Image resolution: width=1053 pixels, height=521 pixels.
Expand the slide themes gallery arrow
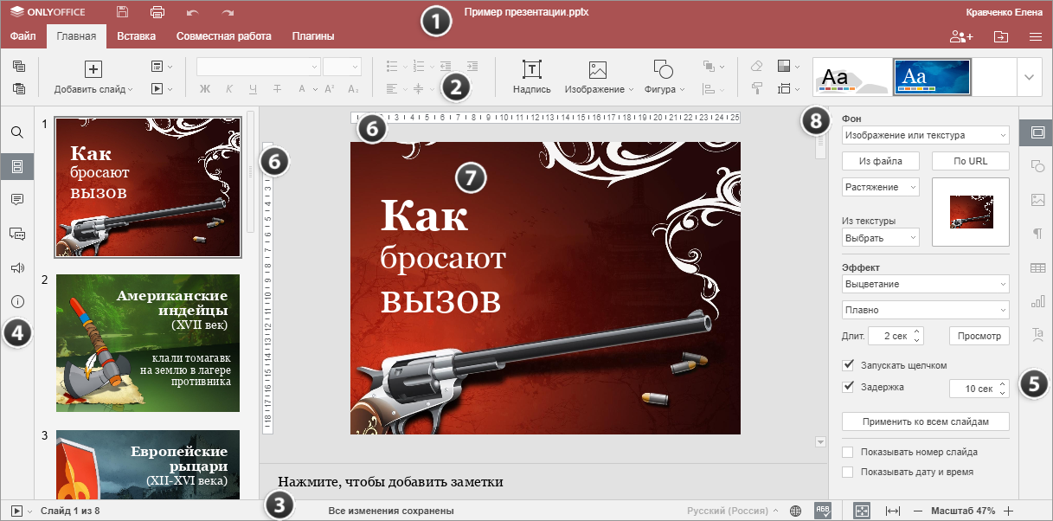pyautogui.click(x=1029, y=77)
